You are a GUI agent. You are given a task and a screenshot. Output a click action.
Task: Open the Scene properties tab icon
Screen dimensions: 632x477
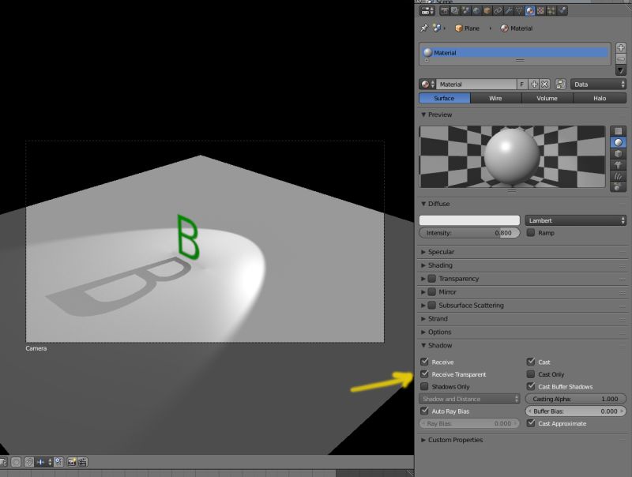pos(465,11)
